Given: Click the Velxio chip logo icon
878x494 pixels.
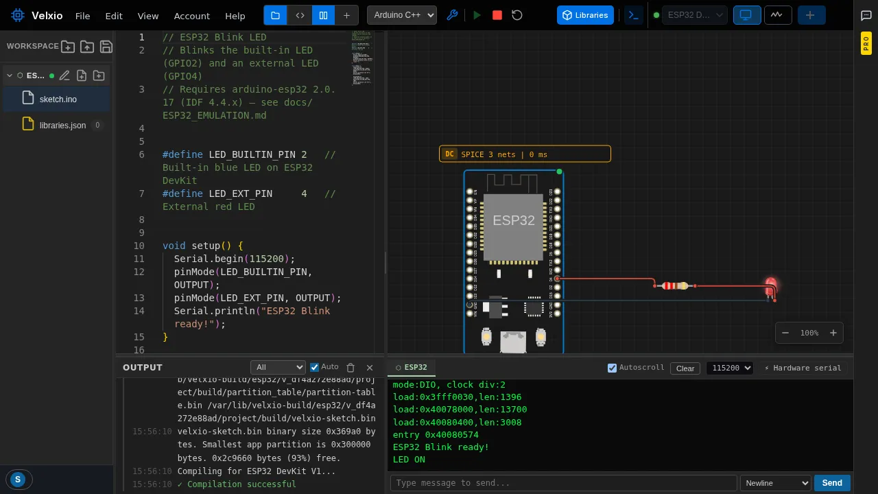Looking at the screenshot, I should pyautogui.click(x=17, y=15).
